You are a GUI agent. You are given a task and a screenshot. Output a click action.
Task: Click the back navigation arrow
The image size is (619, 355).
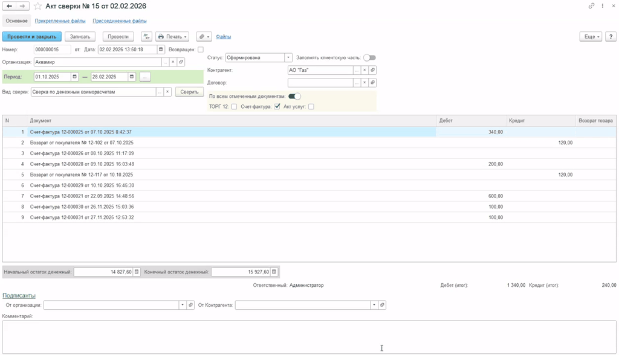(10, 6)
